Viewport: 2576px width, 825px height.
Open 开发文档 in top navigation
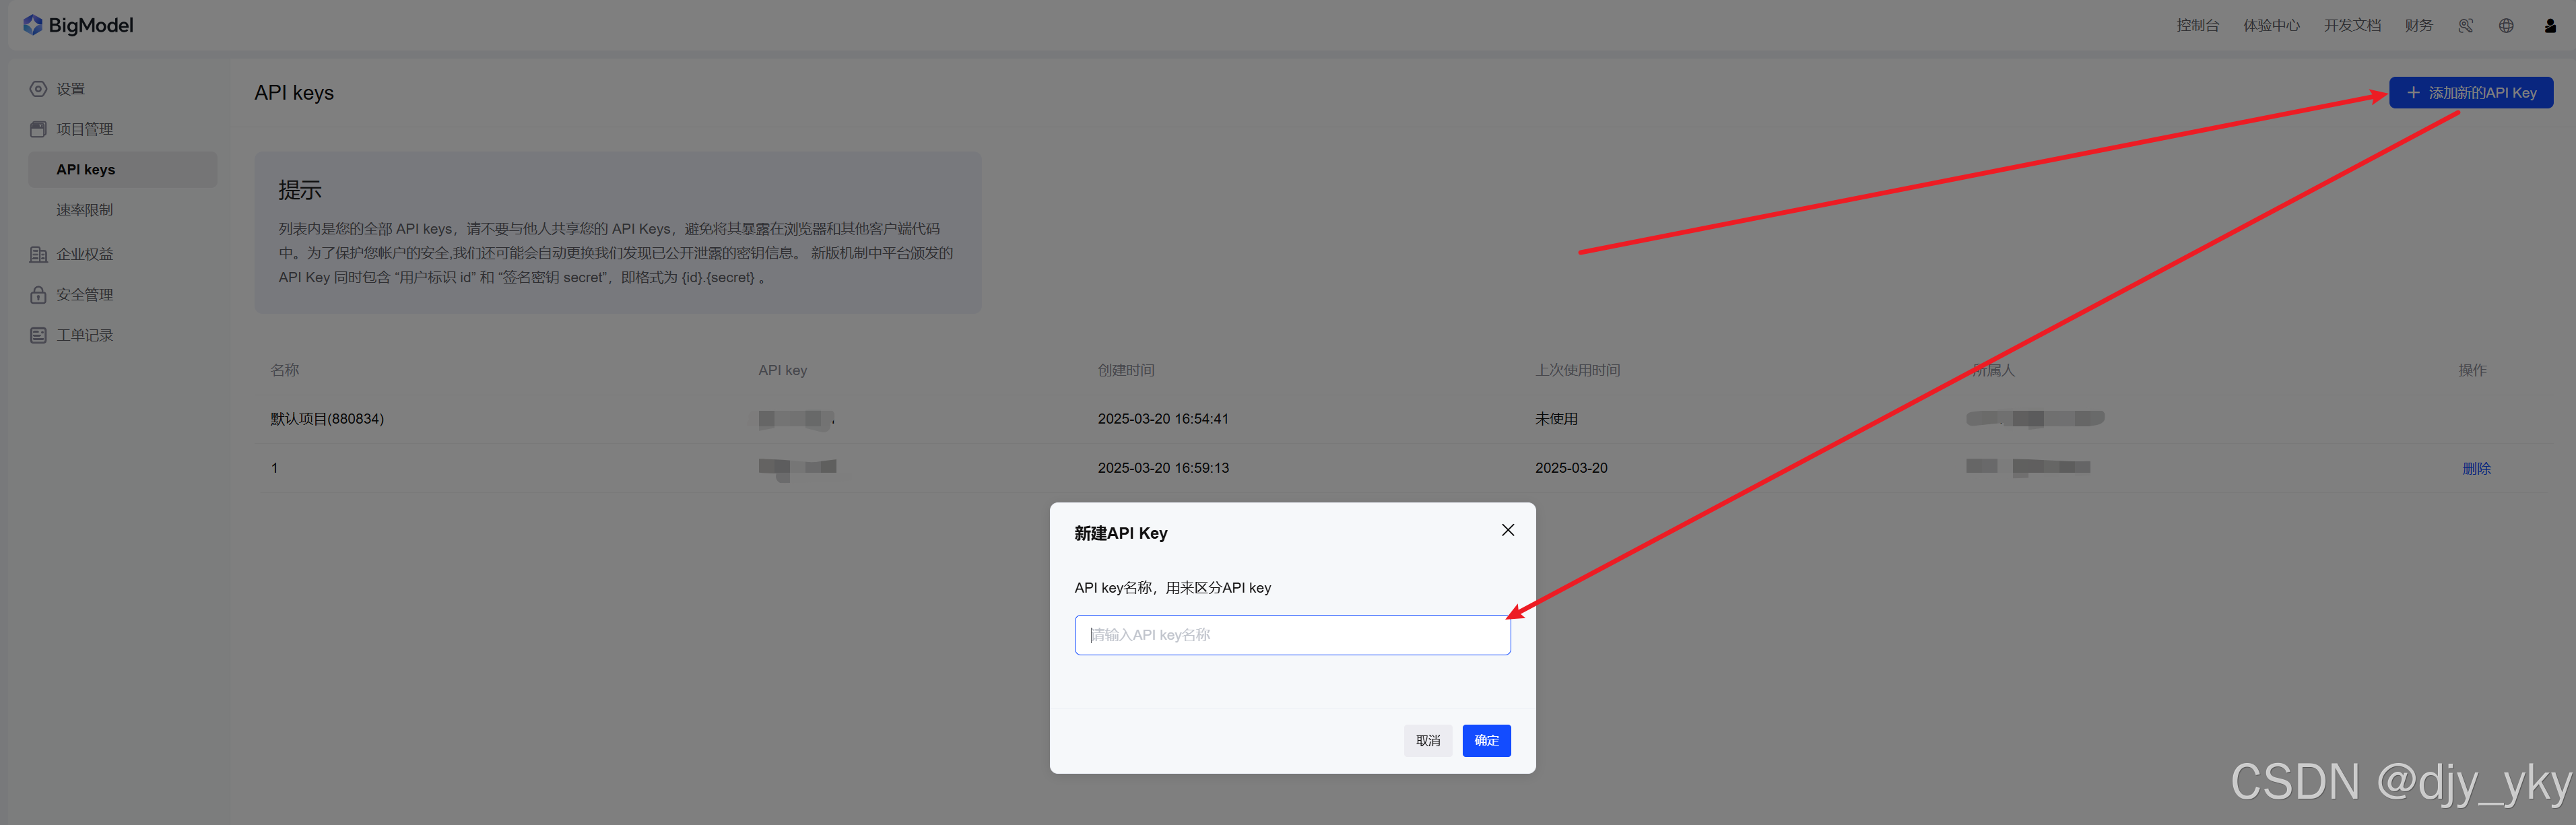tap(2352, 26)
